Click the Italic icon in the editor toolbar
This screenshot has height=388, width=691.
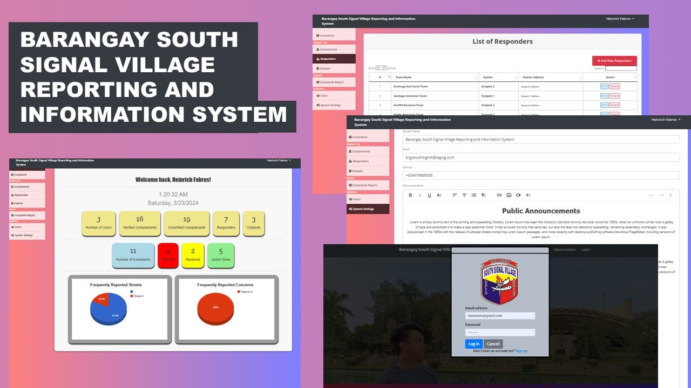click(x=420, y=195)
